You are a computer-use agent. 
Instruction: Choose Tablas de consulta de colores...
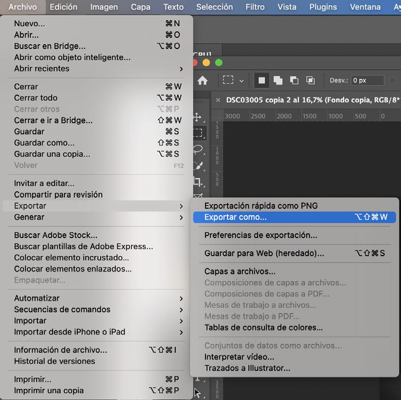(294, 328)
